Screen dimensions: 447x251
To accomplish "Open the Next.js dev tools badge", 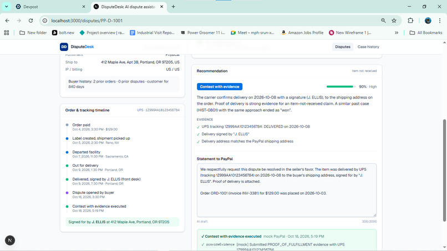I will click(10, 240).
